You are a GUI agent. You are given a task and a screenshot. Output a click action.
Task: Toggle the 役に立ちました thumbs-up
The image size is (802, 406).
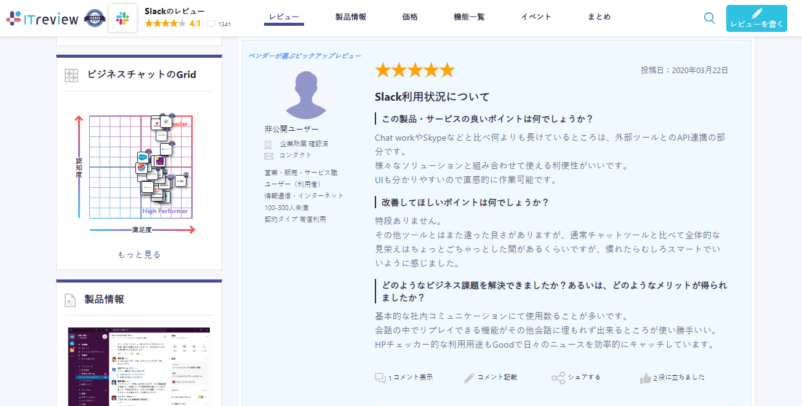tap(646, 377)
